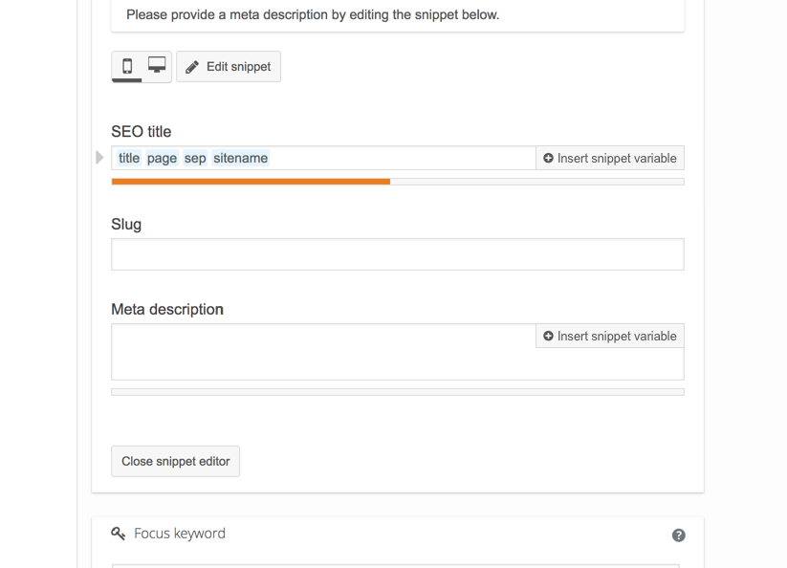Click the "sep" snippet variable tag
787x568 pixels.
click(x=194, y=157)
